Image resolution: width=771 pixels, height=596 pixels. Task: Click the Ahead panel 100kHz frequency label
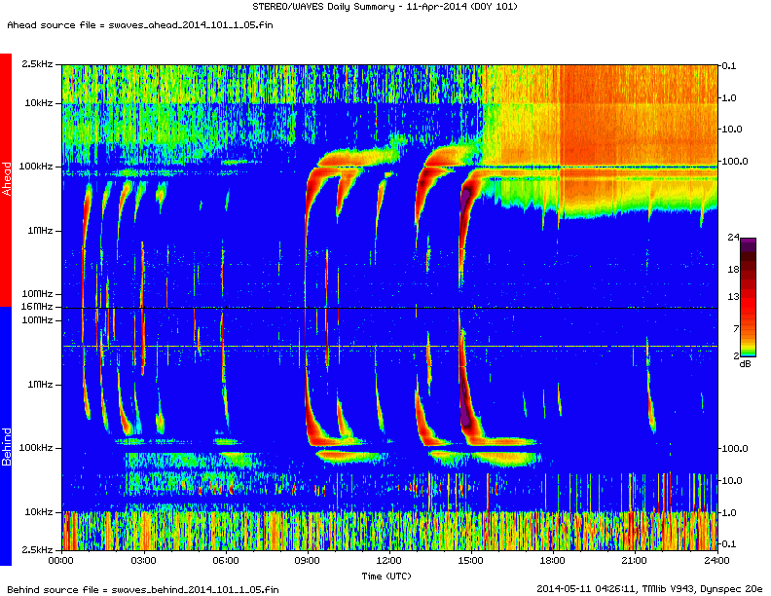[35, 167]
